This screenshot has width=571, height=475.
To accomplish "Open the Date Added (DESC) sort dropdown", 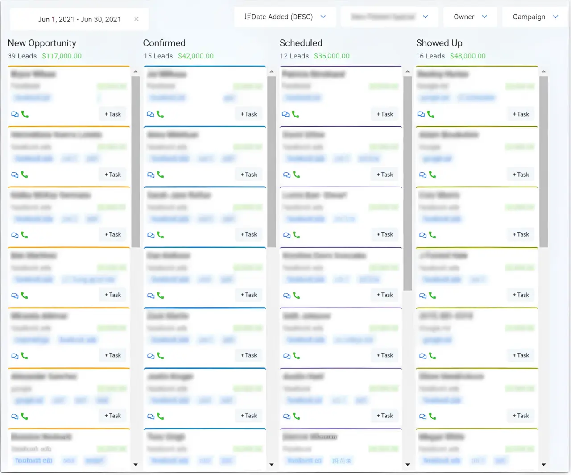I will (x=285, y=17).
